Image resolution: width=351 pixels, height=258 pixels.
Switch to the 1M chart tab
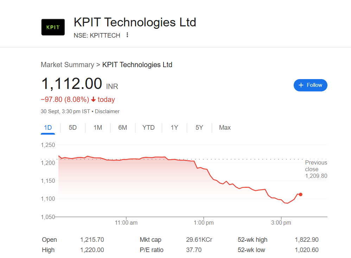(x=98, y=128)
